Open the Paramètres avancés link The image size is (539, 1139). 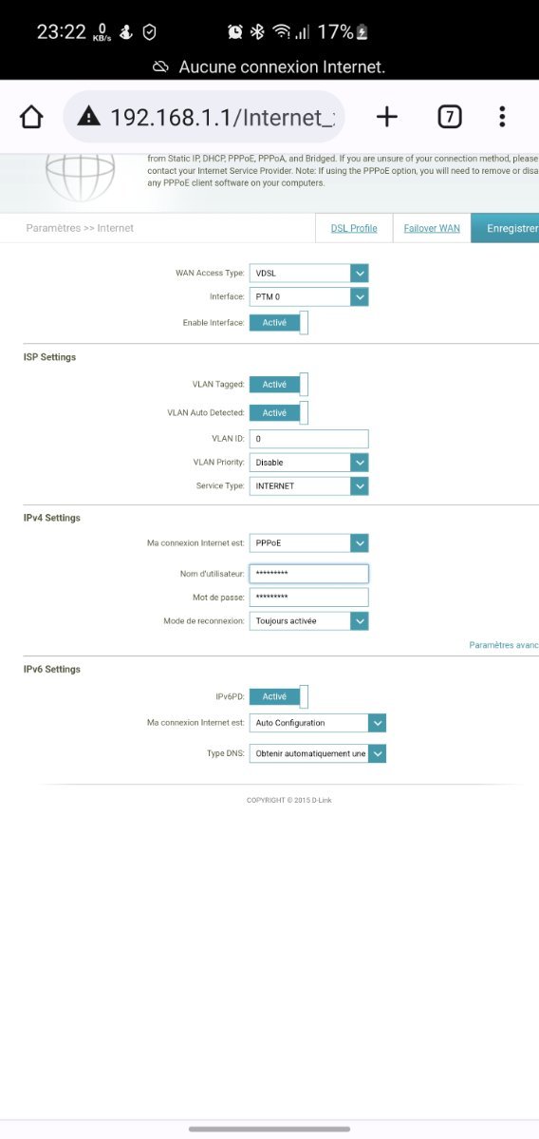pyautogui.click(x=504, y=645)
